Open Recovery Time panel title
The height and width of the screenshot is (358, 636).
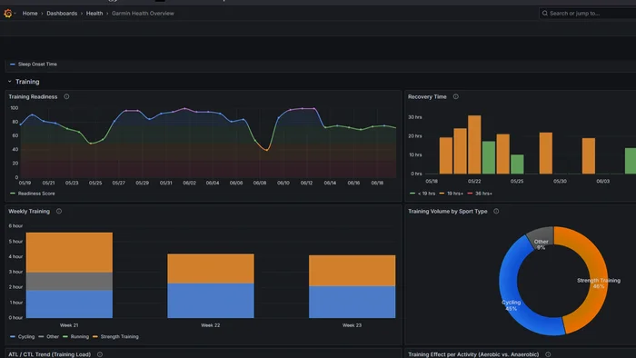(427, 96)
